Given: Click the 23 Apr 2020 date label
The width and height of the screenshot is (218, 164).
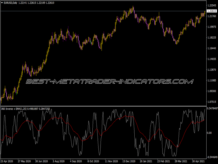Looking at the screenshot, I should 7,161.
